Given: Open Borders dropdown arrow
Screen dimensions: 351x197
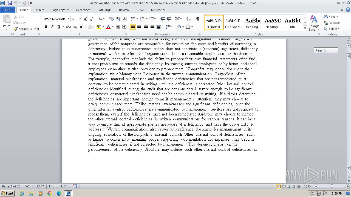Looking at the screenshot, I should coord(192,27).
